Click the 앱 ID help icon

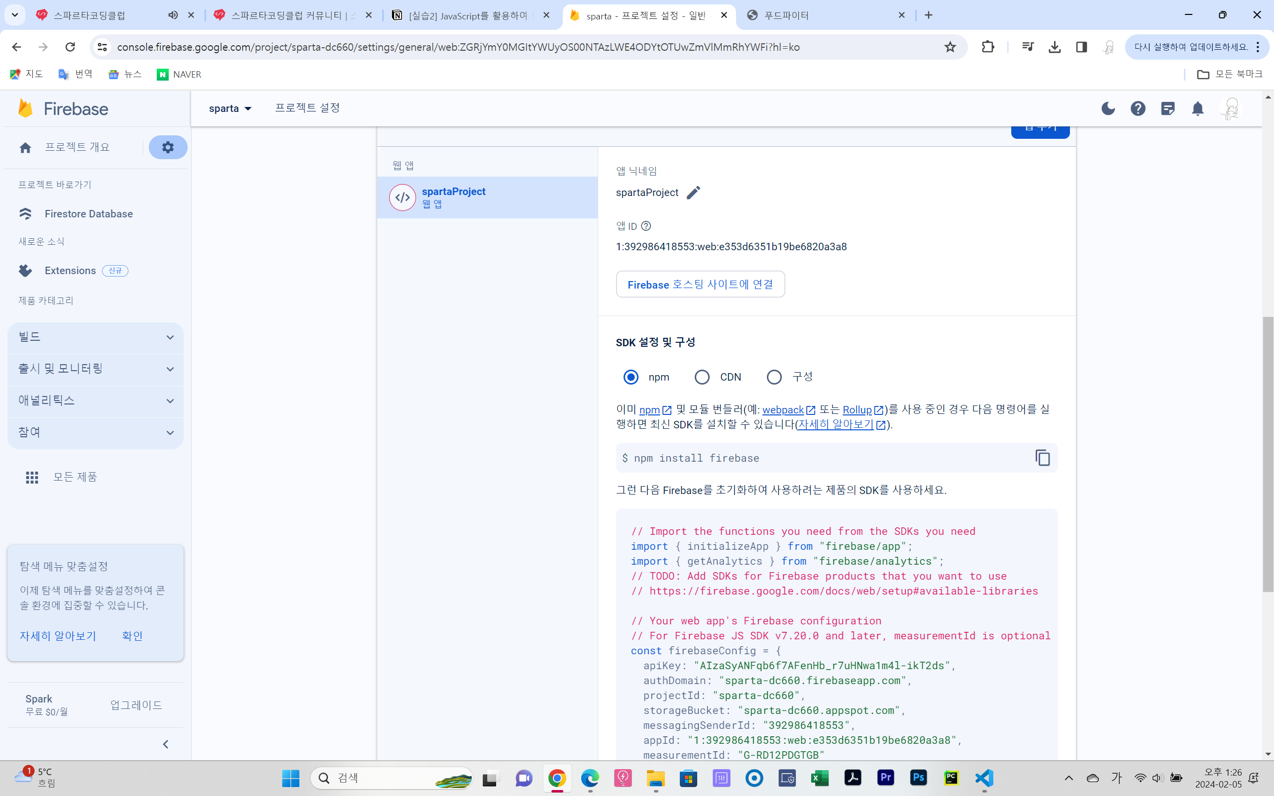[x=646, y=226]
